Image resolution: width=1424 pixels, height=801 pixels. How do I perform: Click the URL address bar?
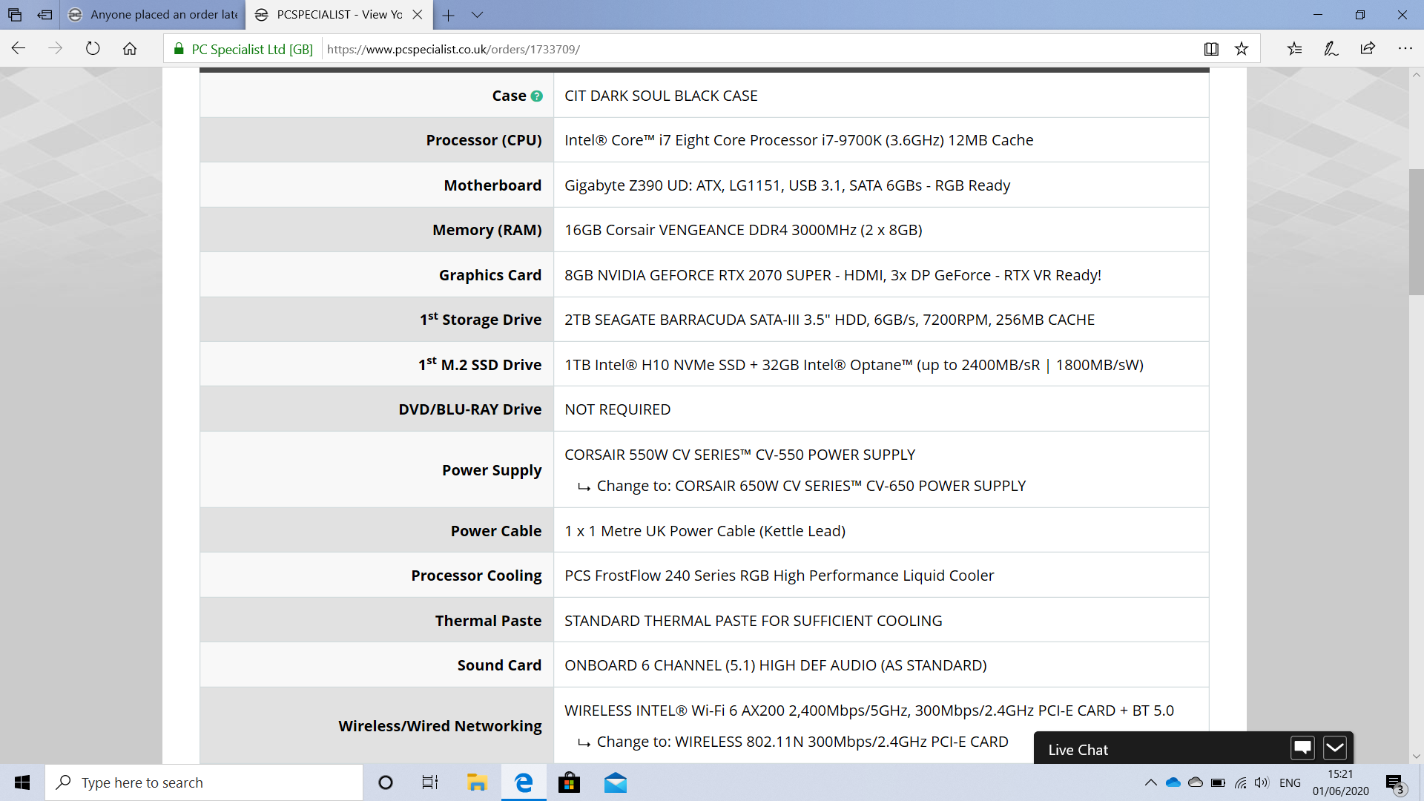[x=756, y=49]
